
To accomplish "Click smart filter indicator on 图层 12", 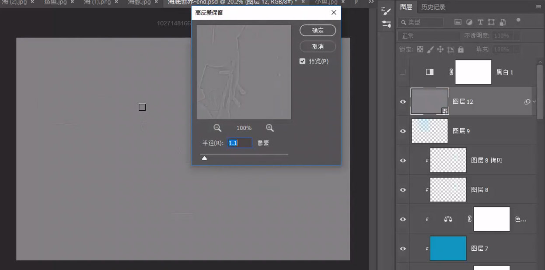I will pos(528,102).
